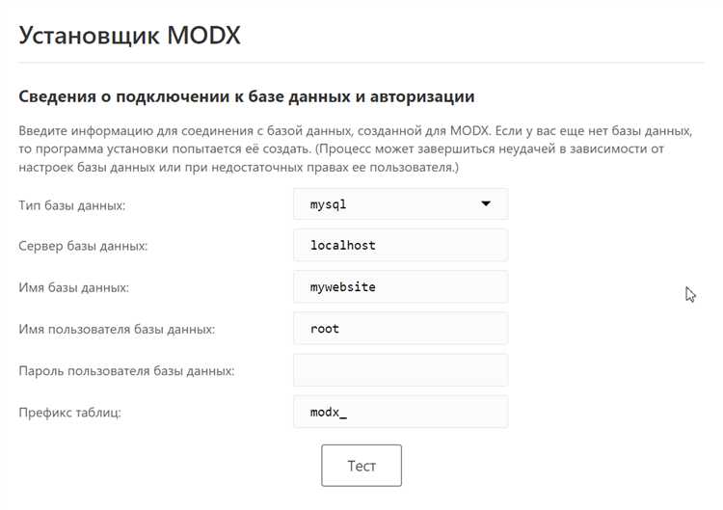
Task: Click the 'mysql' value in the type selector
Action: [328, 204]
